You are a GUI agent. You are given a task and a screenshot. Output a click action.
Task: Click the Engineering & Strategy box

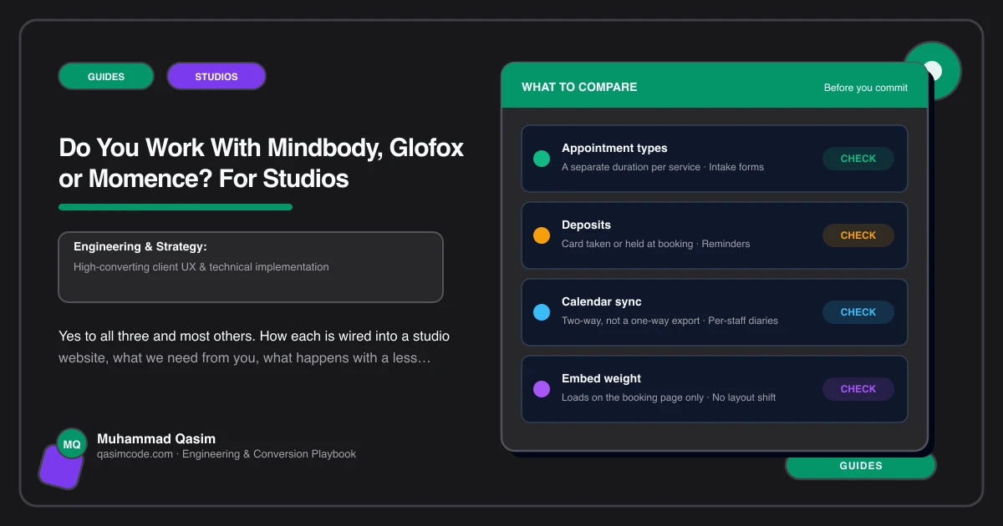[x=251, y=267]
